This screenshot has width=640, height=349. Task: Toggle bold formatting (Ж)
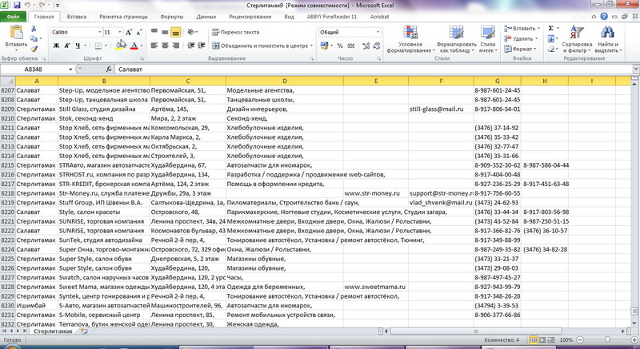56,46
